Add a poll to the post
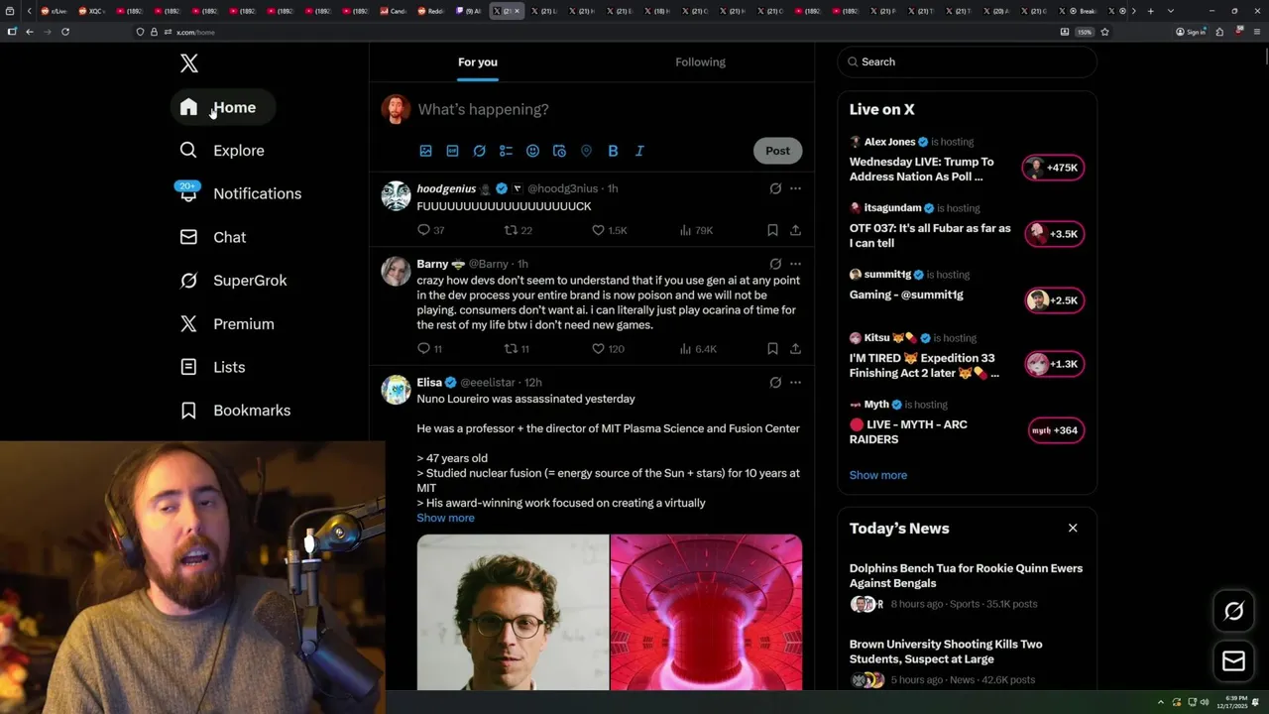The width and height of the screenshot is (1269, 714). [x=506, y=151]
